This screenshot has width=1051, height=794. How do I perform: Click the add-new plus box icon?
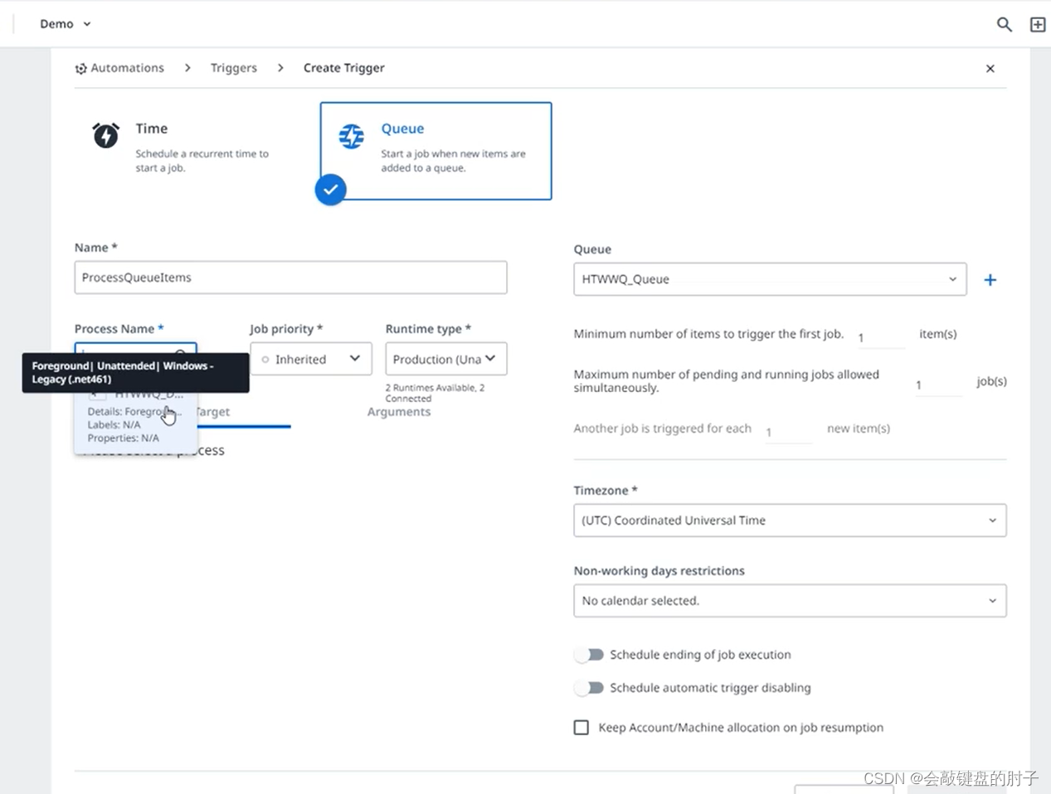(x=1038, y=24)
